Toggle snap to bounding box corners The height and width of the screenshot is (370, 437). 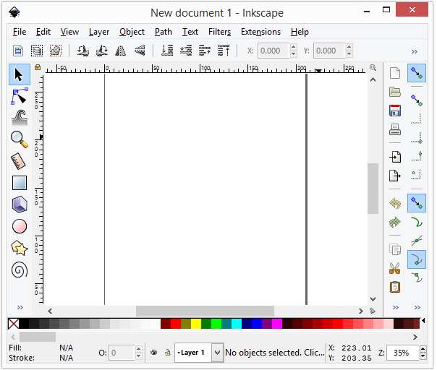pyautogui.click(x=417, y=138)
